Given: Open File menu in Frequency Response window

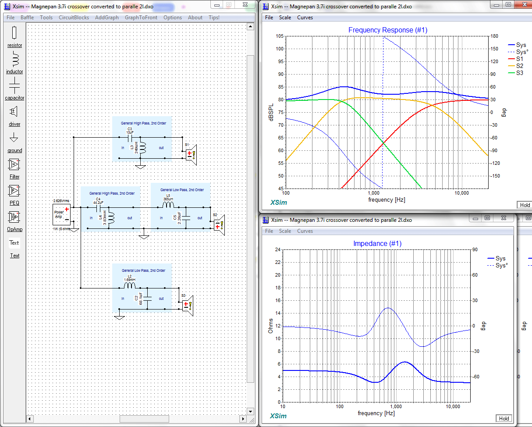Looking at the screenshot, I should (x=269, y=18).
